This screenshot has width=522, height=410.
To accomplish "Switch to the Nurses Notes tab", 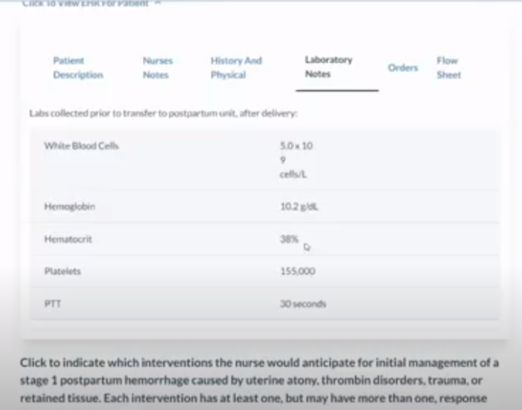I will 158,67.
